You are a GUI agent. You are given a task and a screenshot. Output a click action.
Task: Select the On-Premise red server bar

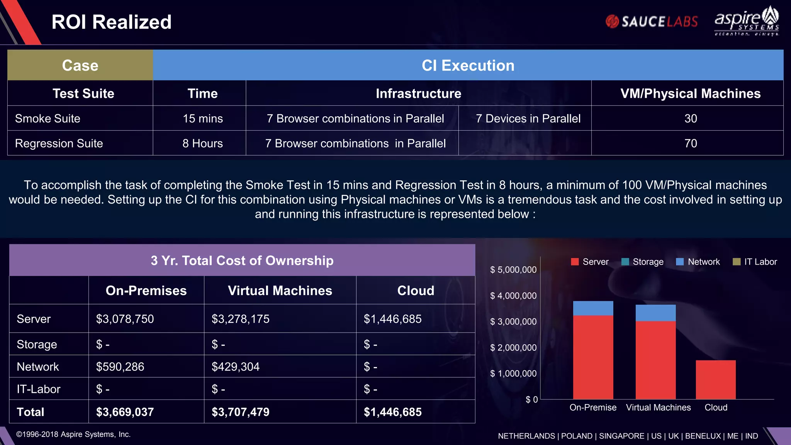593,357
